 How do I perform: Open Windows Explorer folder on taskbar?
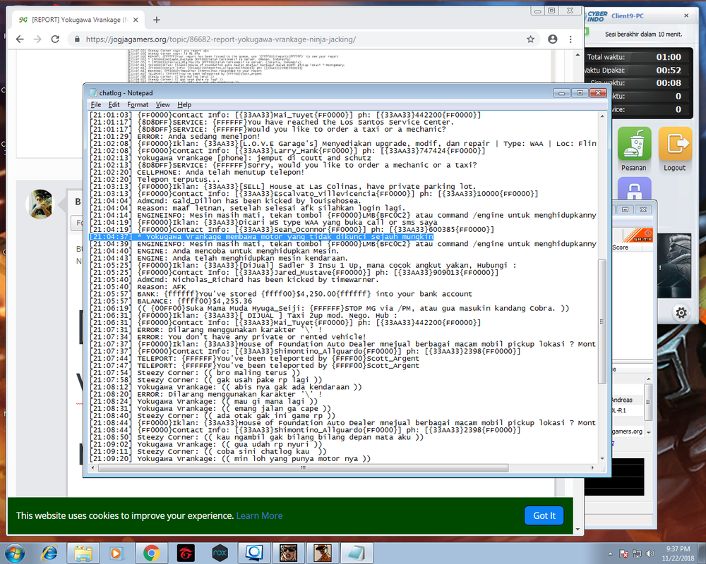[x=83, y=553]
